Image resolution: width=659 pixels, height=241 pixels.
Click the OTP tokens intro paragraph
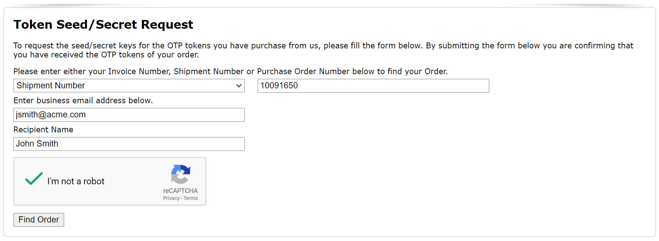tap(323, 50)
